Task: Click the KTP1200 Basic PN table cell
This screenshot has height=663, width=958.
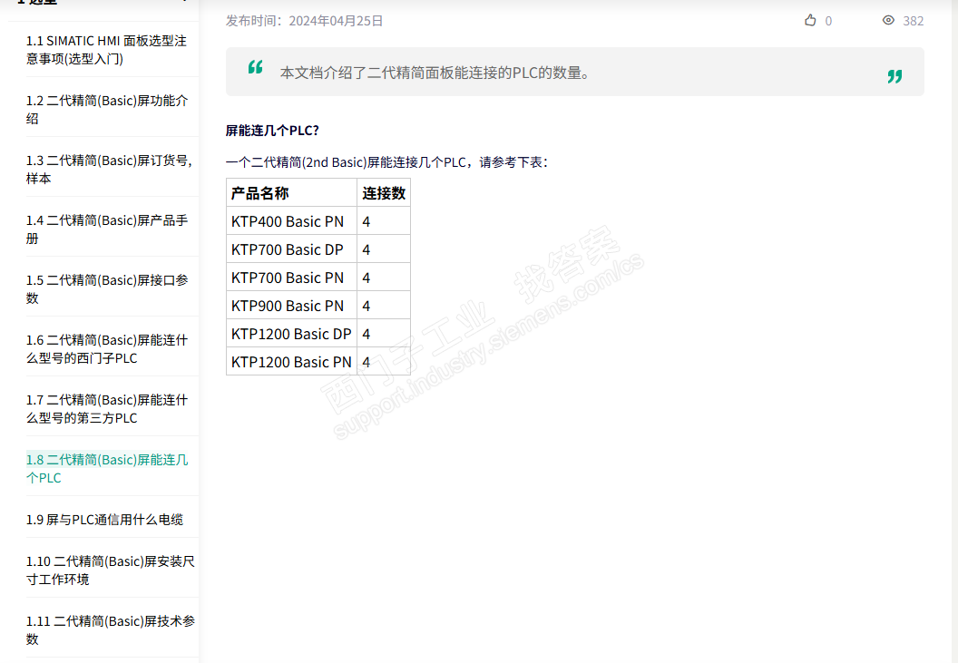Action: (x=291, y=362)
